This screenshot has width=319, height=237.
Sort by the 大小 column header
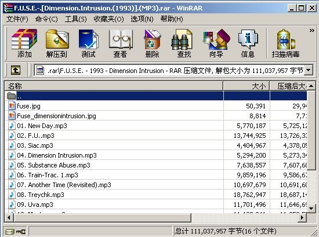coord(246,86)
